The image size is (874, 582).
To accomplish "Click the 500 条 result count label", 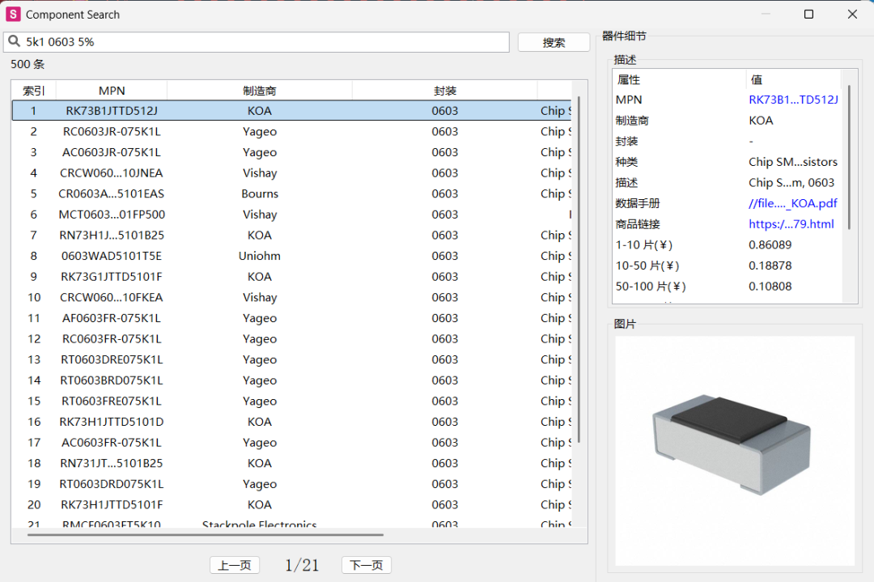I will tap(28, 64).
